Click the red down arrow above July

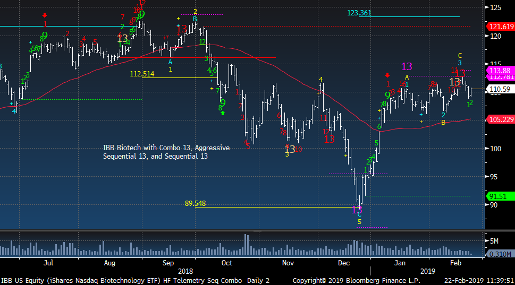click(x=45, y=15)
